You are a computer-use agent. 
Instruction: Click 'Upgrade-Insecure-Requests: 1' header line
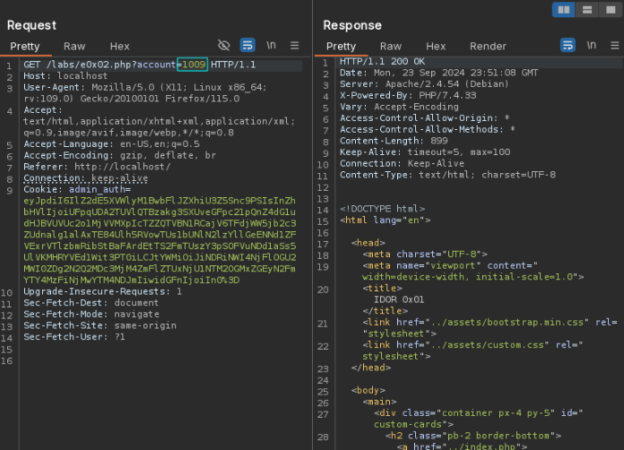(102, 291)
